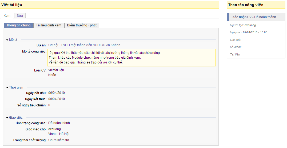Collapse the Thời gian section arrow
The height and width of the screenshot is (148, 287).
[x=7, y=88]
